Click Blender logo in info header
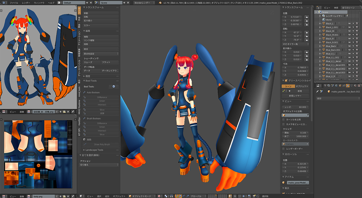The height and width of the screenshot is (198, 362). click(x=160, y=3)
